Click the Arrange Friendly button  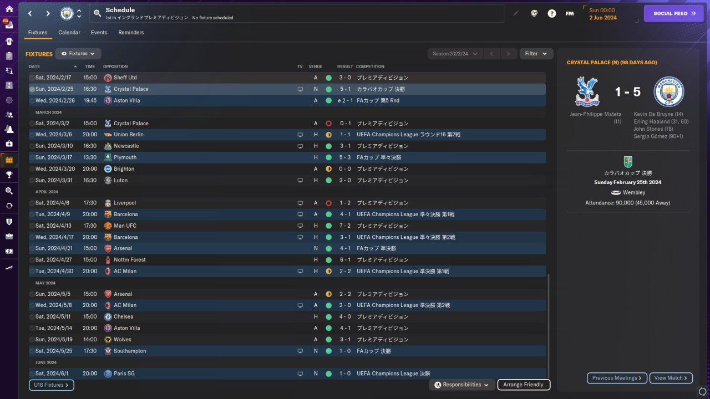click(524, 385)
